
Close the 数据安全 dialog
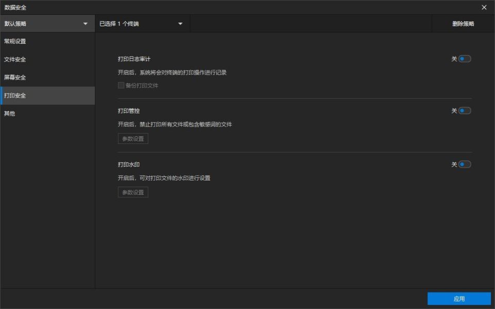484,7
